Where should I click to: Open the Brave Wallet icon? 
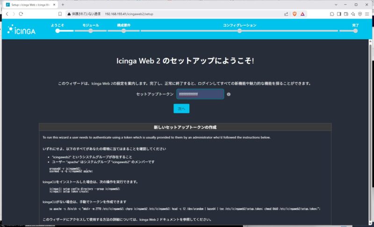pos(346,14)
